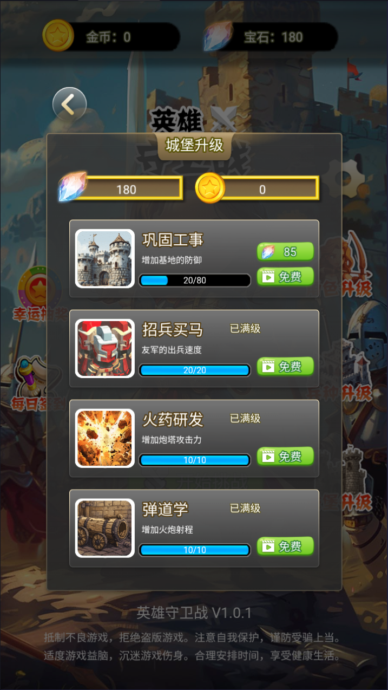This screenshot has height=690, width=388.
Task: Click the 城堡升级 title tab
Action: pos(194,145)
